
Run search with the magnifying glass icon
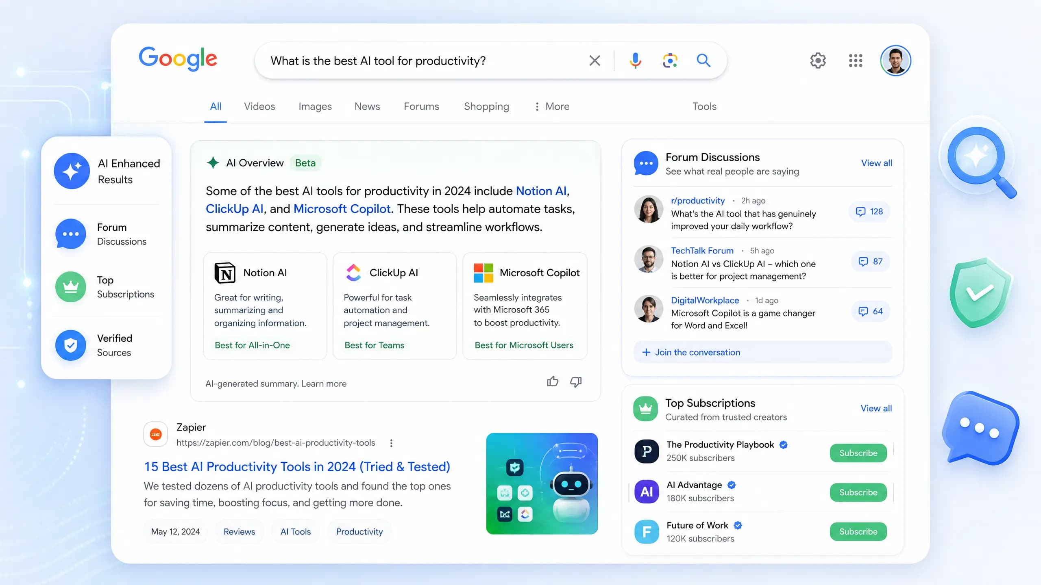point(703,61)
